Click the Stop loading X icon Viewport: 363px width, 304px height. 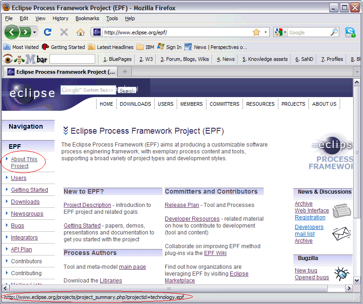64,32
